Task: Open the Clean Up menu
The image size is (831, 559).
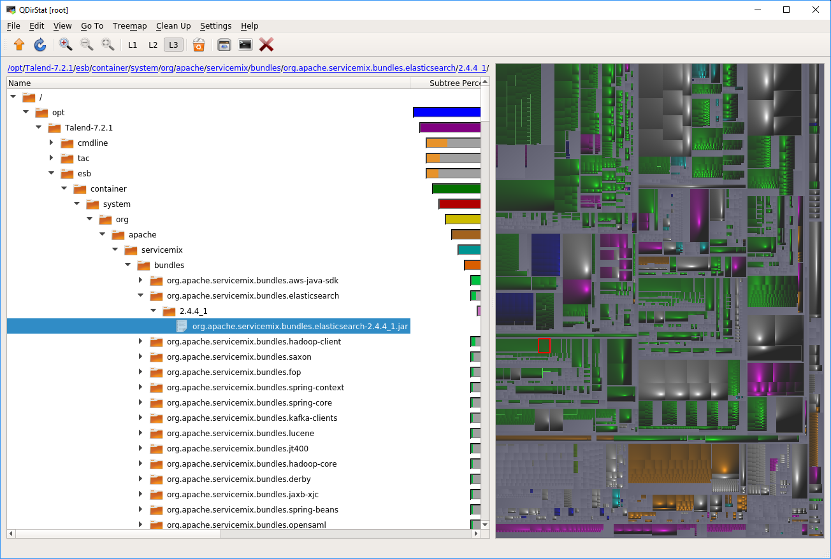Action: (x=173, y=26)
